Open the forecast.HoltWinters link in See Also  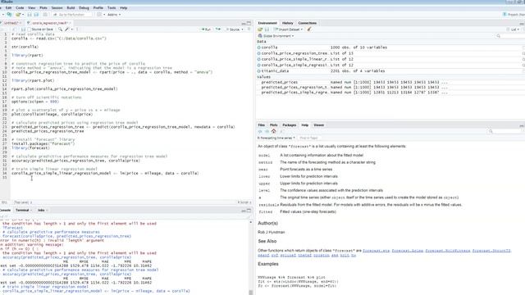448,251
